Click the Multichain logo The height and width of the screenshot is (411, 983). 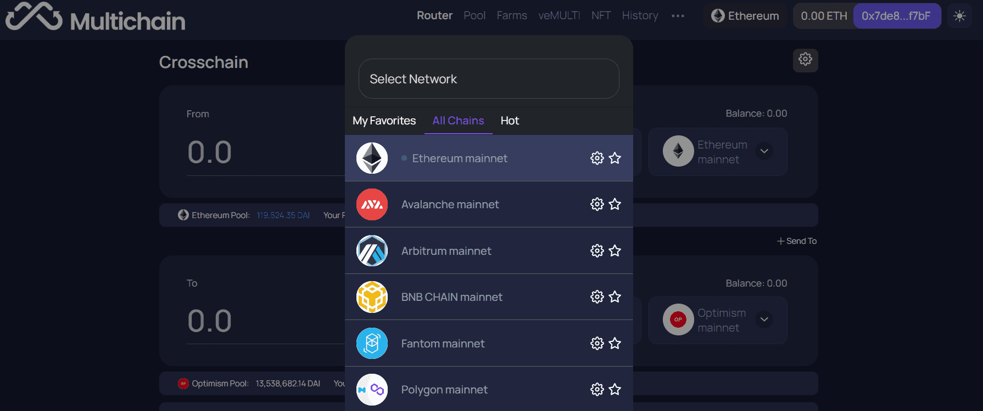point(96,18)
